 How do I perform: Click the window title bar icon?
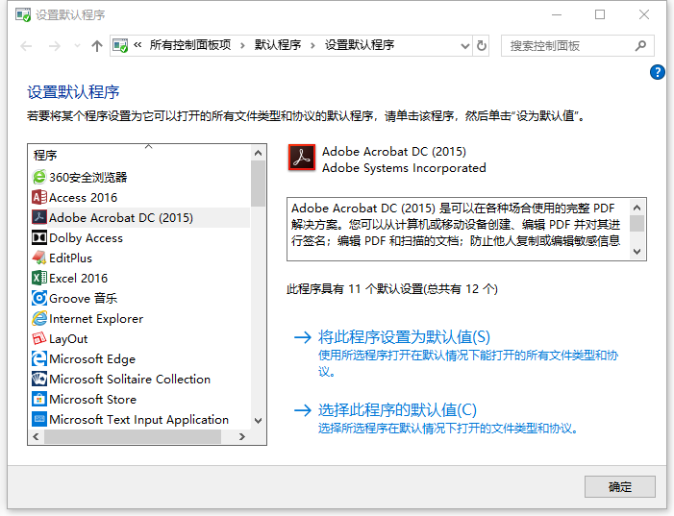(23, 15)
